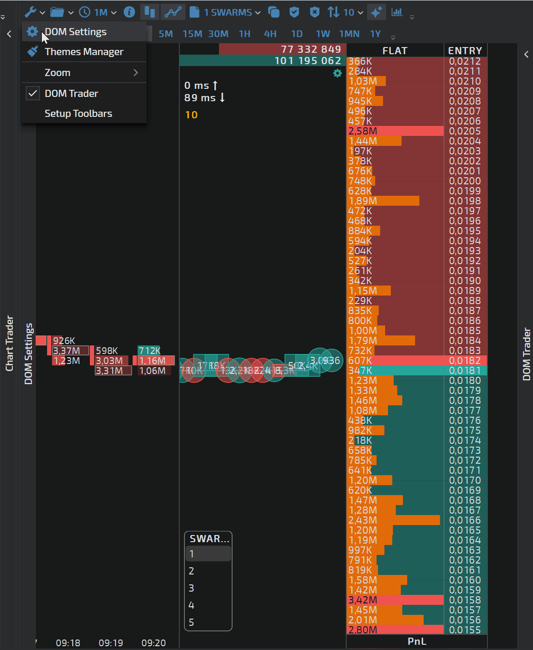This screenshot has height=650, width=533.
Task: Click the shield with X icon
Action: [x=314, y=12]
